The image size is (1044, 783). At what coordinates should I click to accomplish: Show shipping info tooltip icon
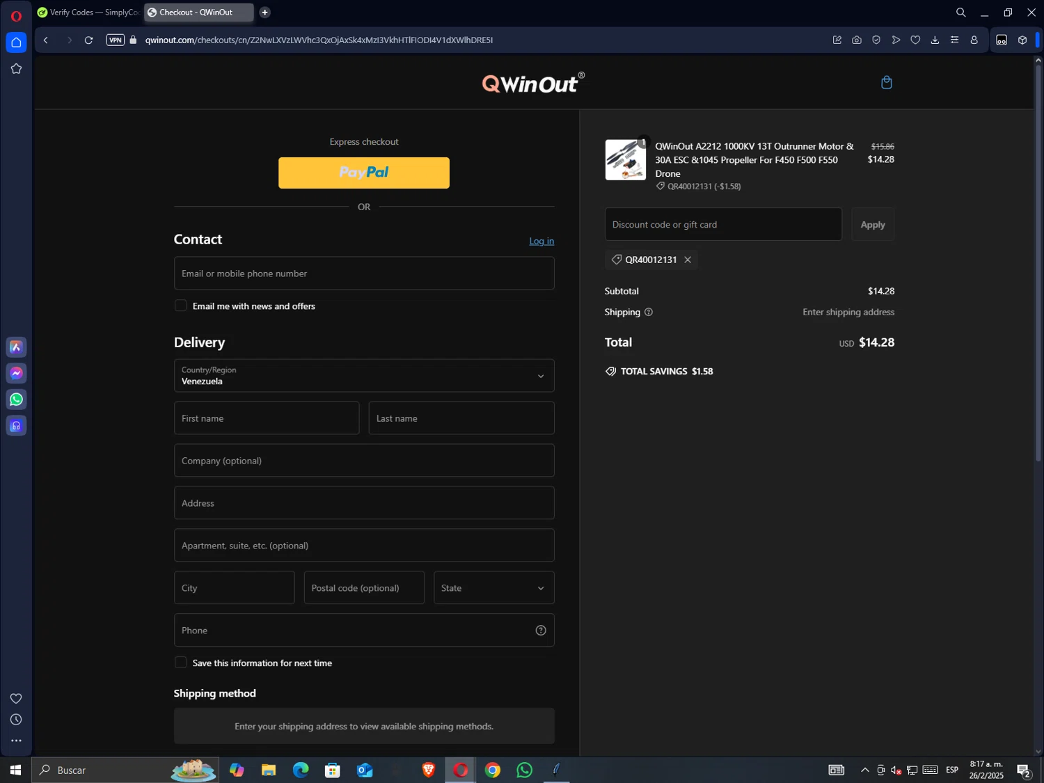pyautogui.click(x=649, y=313)
